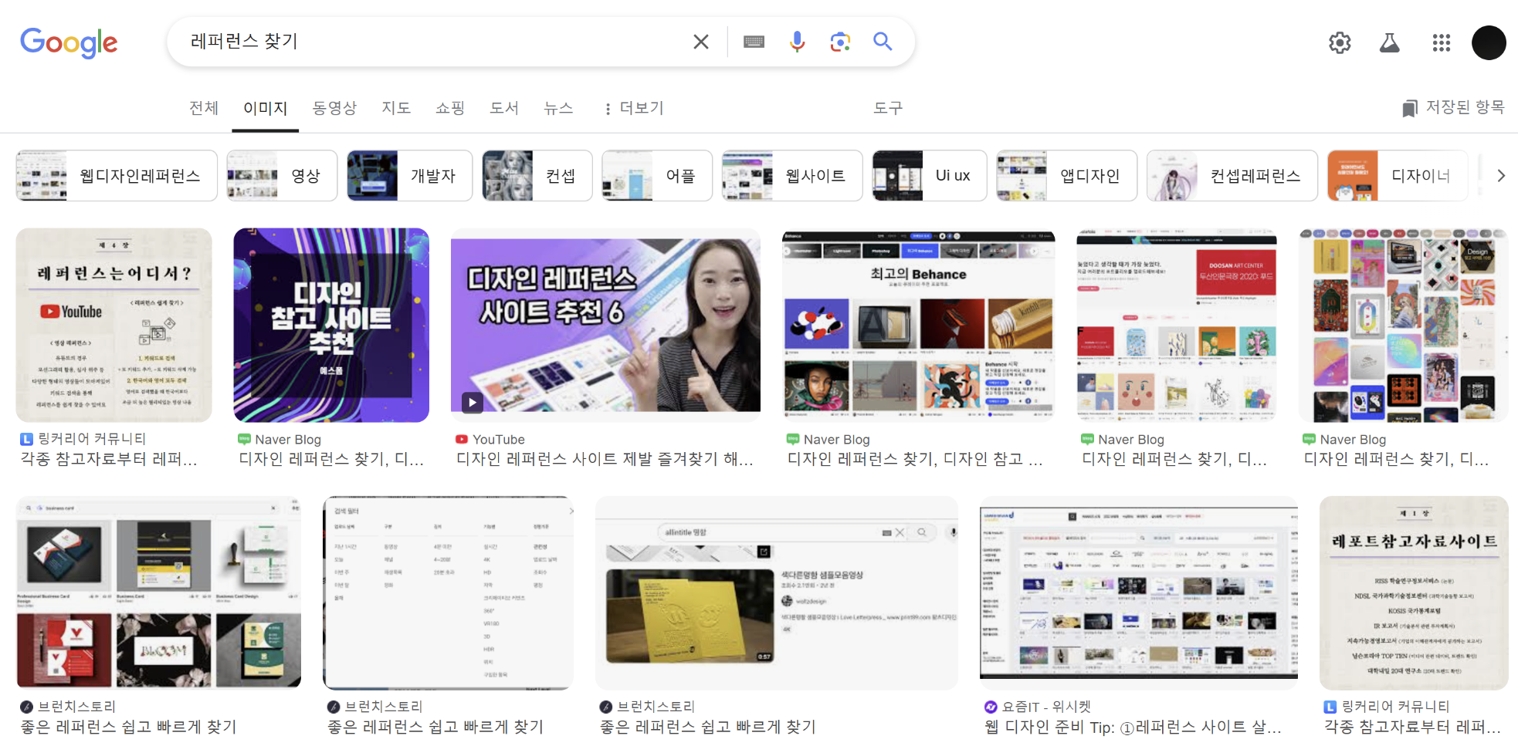Switch to the 도서 tab
1518x746 pixels.
pyautogui.click(x=504, y=108)
